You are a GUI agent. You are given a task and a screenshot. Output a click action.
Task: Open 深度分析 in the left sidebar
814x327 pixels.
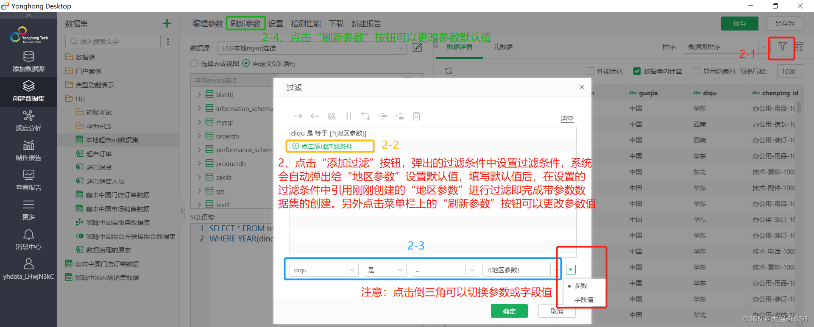(28, 121)
